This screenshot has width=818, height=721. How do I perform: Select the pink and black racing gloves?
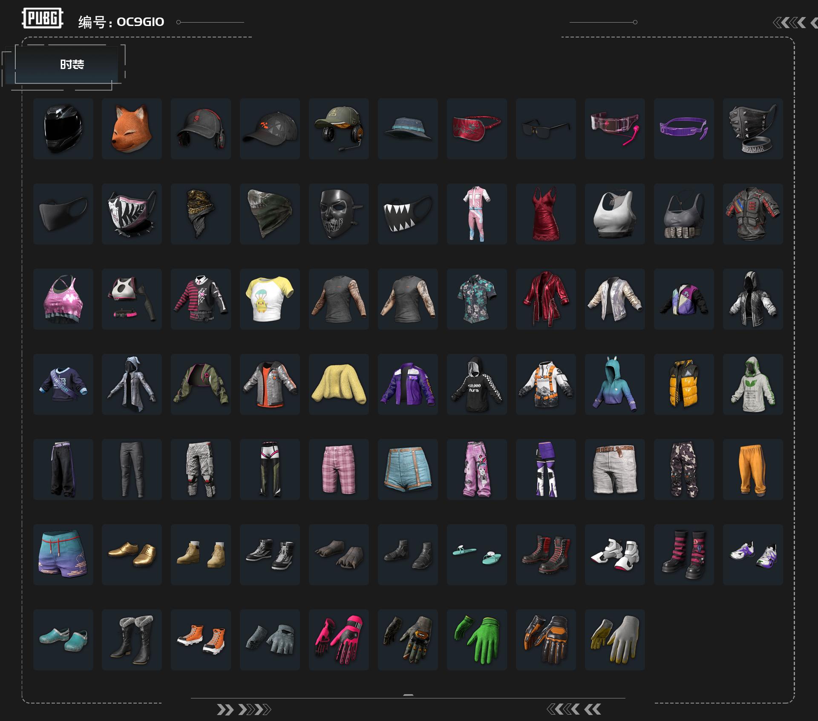[339, 640]
